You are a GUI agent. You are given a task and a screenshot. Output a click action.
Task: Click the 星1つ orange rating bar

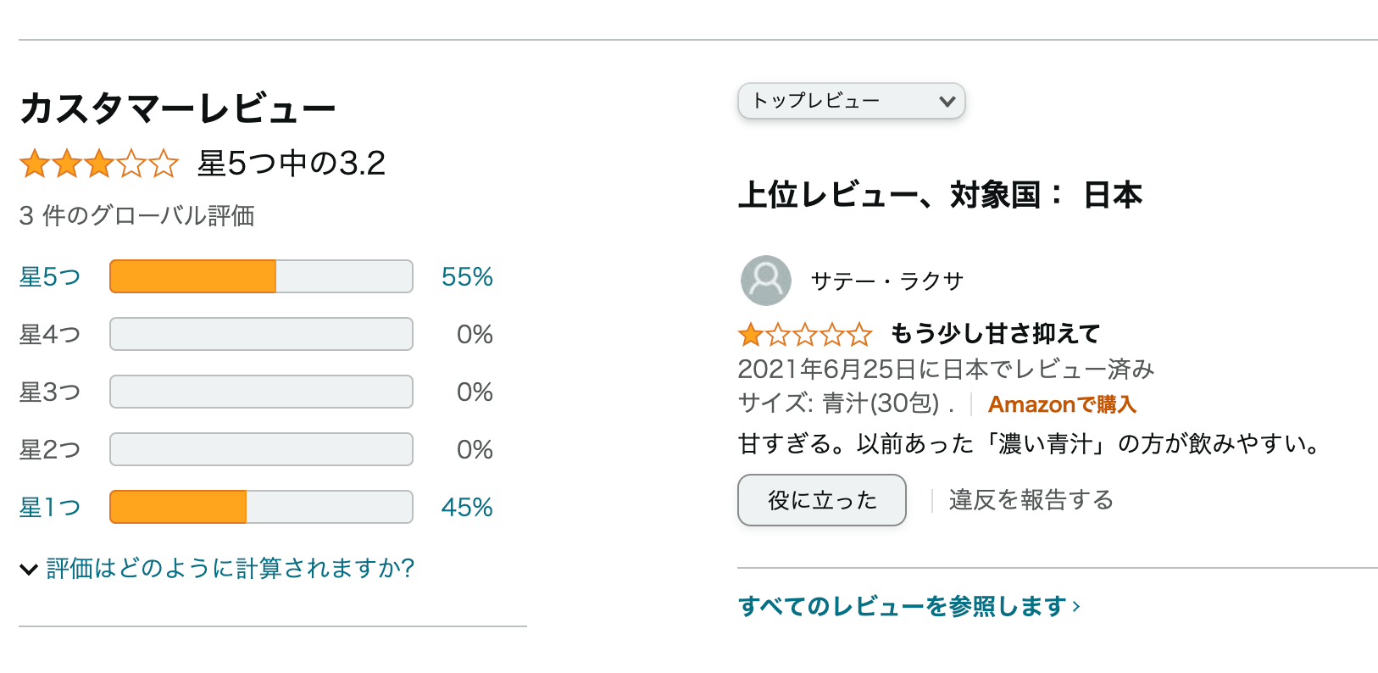tap(261, 507)
